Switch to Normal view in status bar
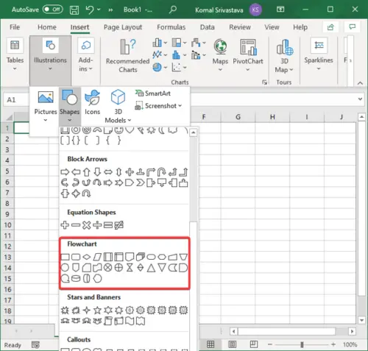 (x=210, y=344)
